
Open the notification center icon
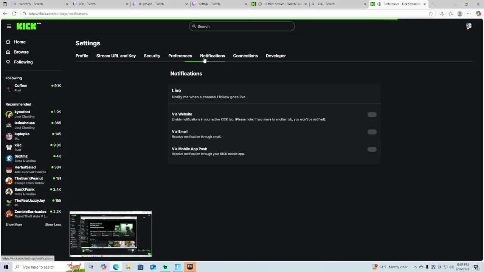click(476, 267)
